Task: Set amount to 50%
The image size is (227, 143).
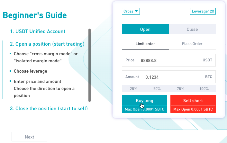Action: coord(157,89)
